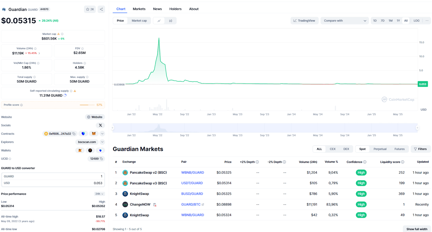The image size is (432, 232).
Task: Filter markets by DEX
Action: pos(346,149)
